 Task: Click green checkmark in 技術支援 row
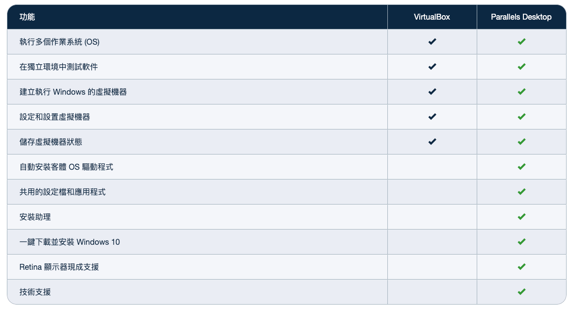(x=521, y=292)
